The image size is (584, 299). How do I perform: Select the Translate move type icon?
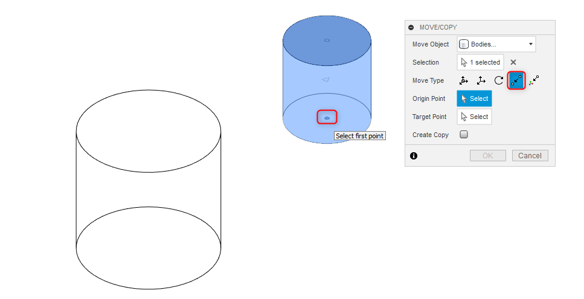481,80
